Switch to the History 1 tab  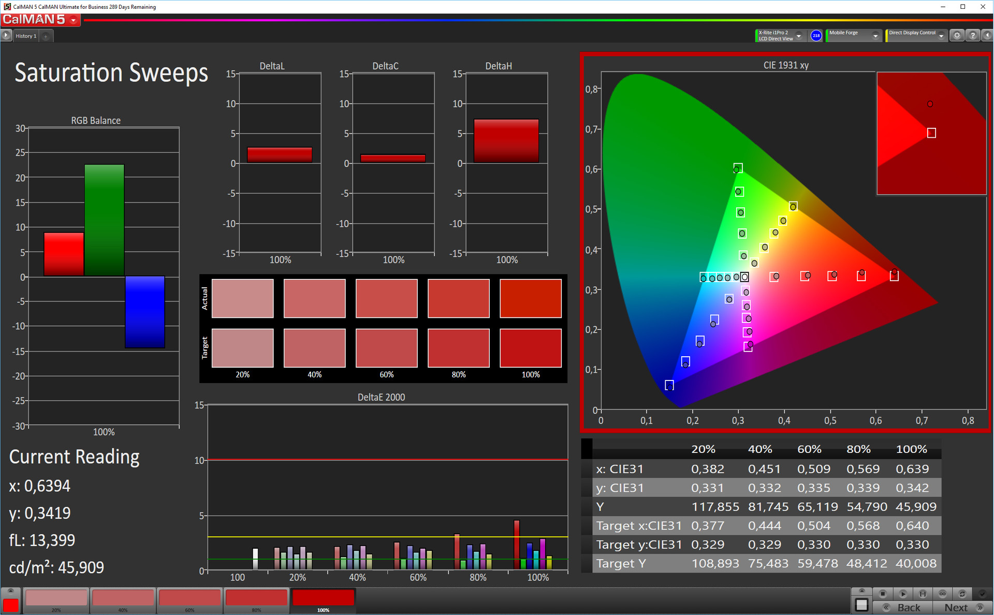point(26,36)
